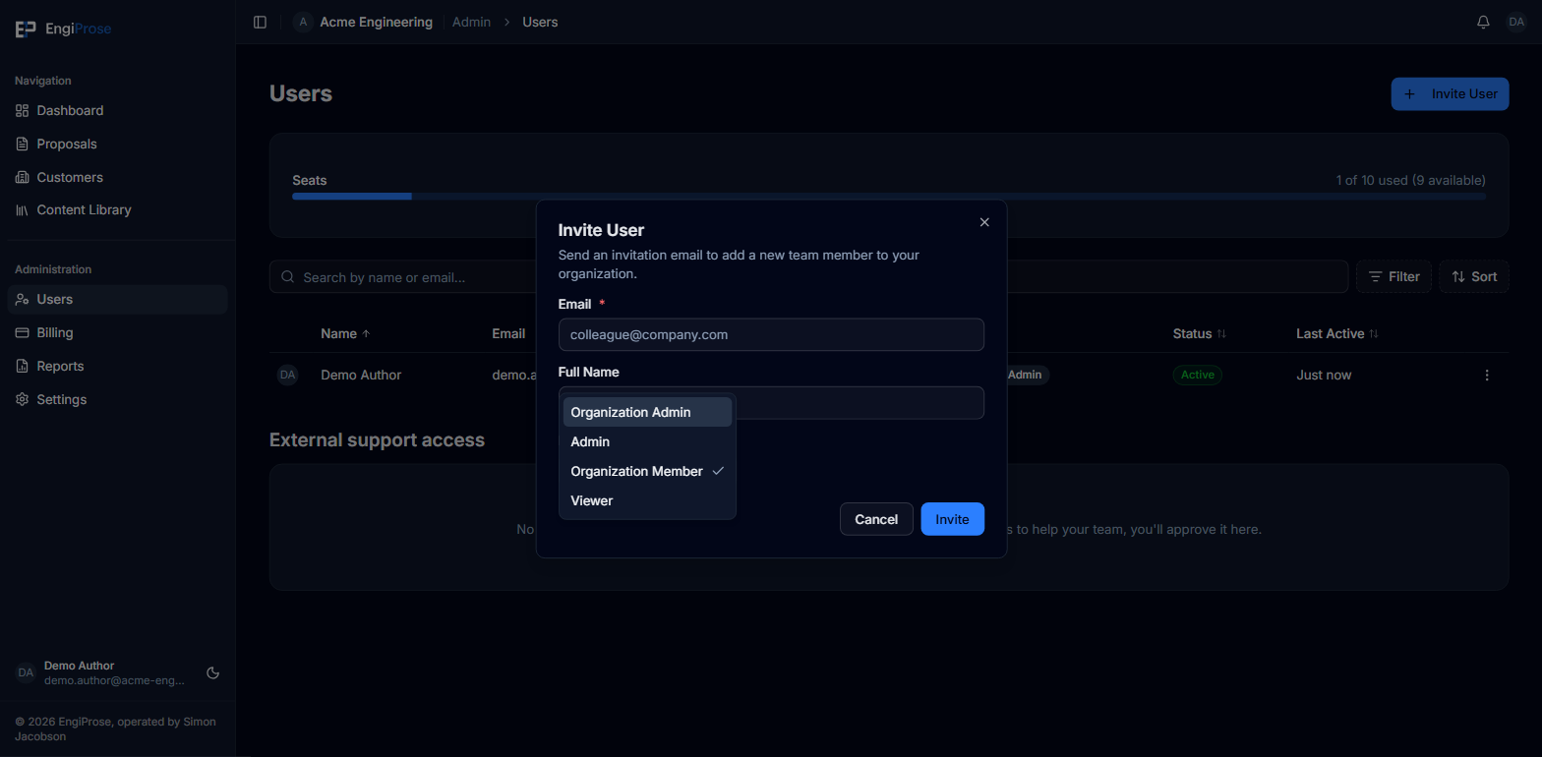Click the Acme Engineering organization avatar
This screenshot has height=757, width=1542.
303,22
